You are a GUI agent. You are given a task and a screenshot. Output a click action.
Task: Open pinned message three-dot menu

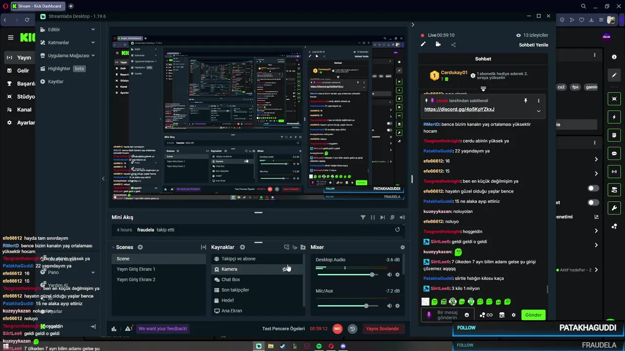[x=539, y=100]
